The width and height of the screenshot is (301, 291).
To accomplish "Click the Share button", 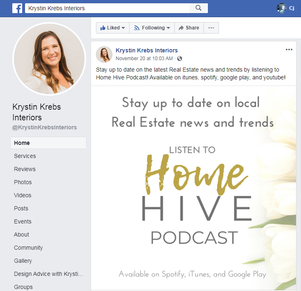I will coord(189,28).
